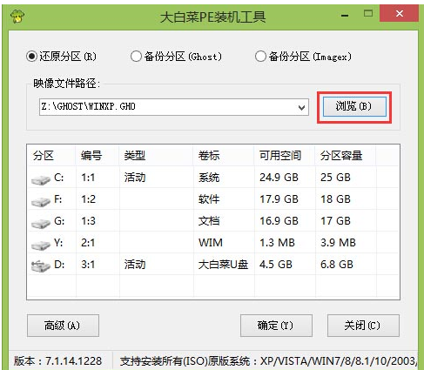Screen dimensions: 424x370
Task: Click 关闭(C) button to exit
Action: tap(363, 326)
